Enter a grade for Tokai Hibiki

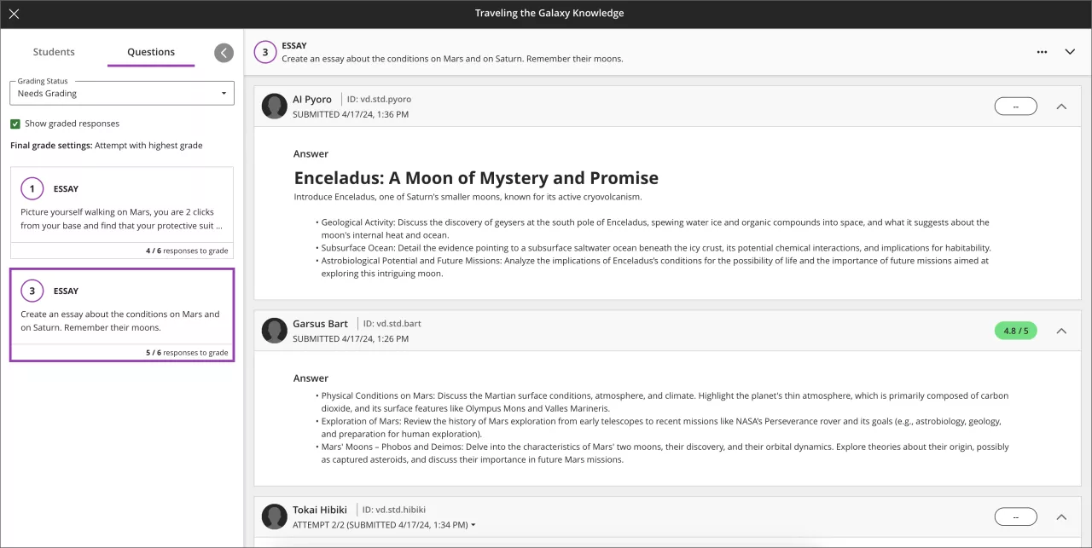click(x=1015, y=516)
